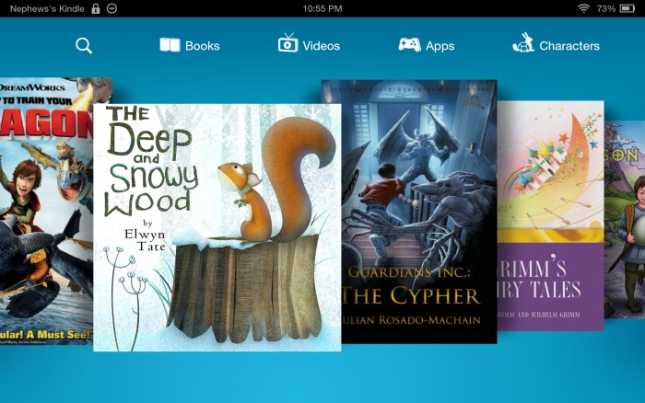Tap the do-not-disturb circle icon

pyautogui.click(x=111, y=8)
